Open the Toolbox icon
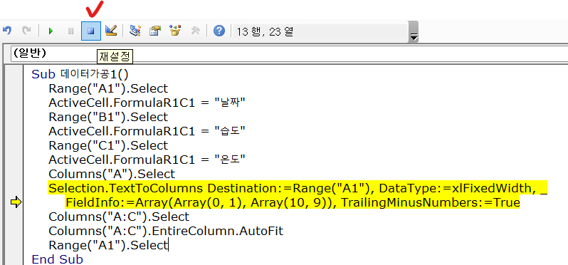Viewport: 568px width, 265px height. point(195,31)
